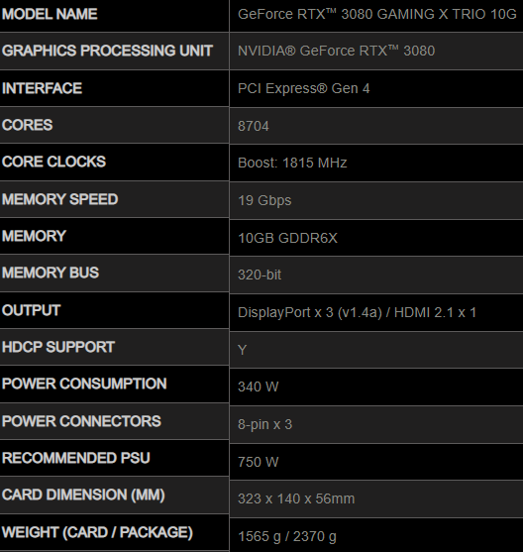Select the 8704 cores value
Image resolution: width=523 pixels, height=552 pixels.
pyautogui.click(x=253, y=127)
